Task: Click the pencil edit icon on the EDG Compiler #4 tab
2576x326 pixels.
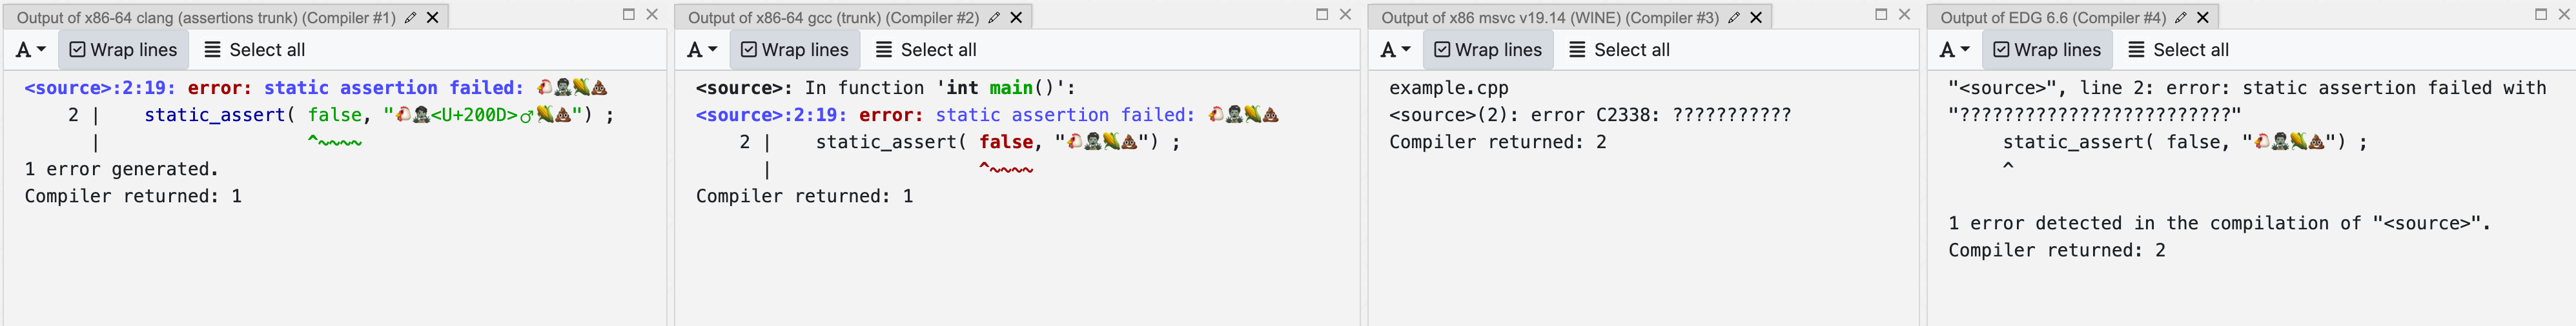Action: click(2181, 17)
